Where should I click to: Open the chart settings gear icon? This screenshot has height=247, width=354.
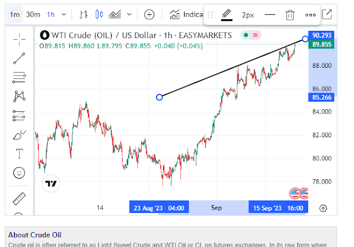pos(323,208)
